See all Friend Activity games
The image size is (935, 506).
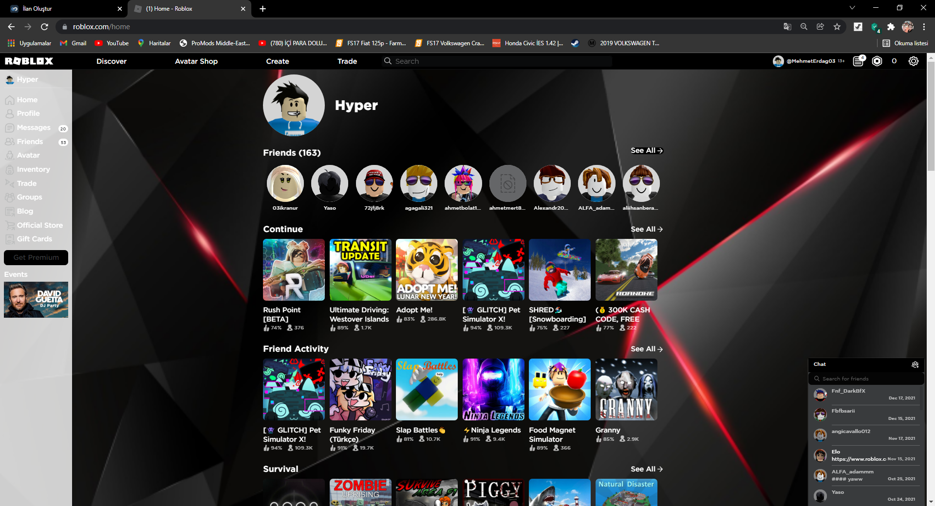point(647,349)
